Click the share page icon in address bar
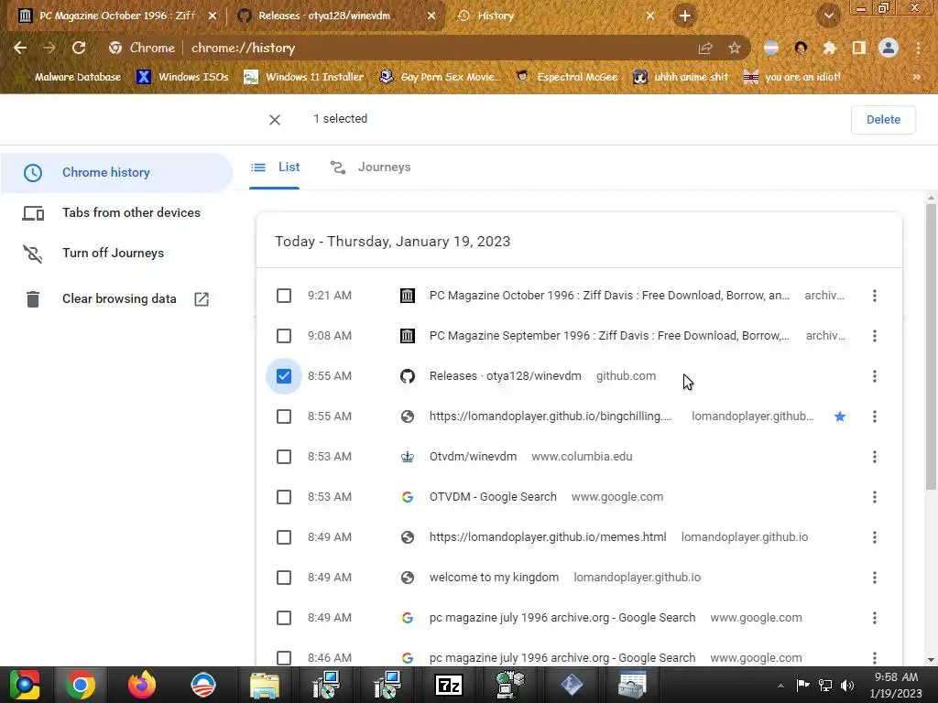 coord(705,48)
